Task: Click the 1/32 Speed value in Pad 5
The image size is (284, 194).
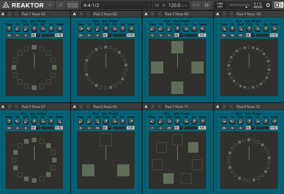Action: [59, 128]
